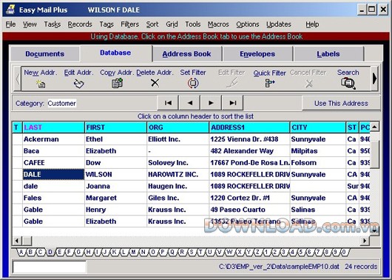Image resolution: width=392 pixels, height=280 pixels.
Task: Open the Grid menu
Action: pos(172,24)
